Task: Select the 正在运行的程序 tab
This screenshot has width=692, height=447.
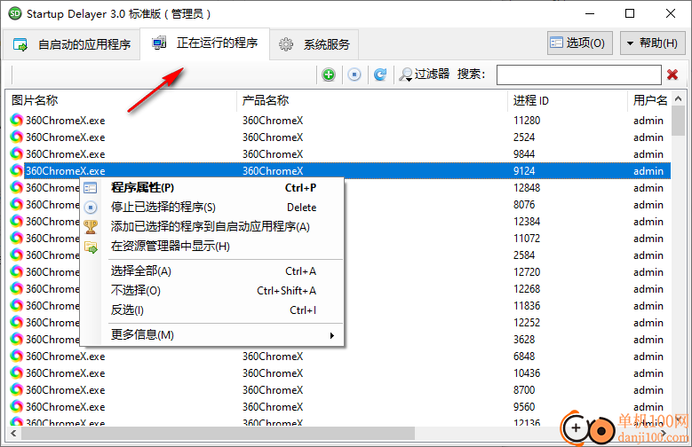Action: pos(205,43)
